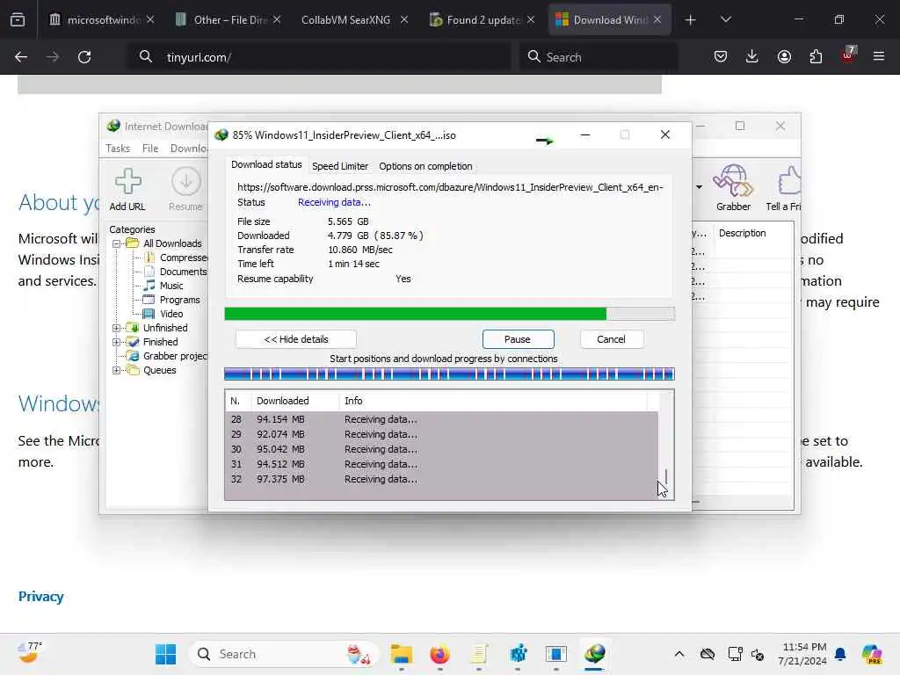Click the Windows Start button
The width and height of the screenshot is (900, 675).
(x=166, y=654)
